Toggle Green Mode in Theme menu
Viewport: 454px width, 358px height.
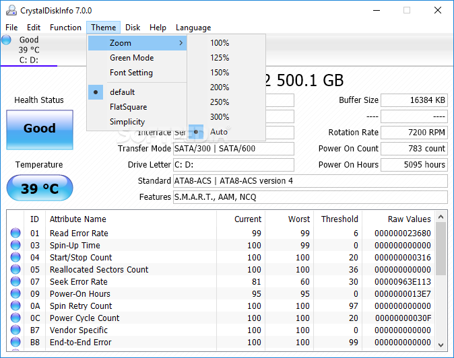pos(137,58)
